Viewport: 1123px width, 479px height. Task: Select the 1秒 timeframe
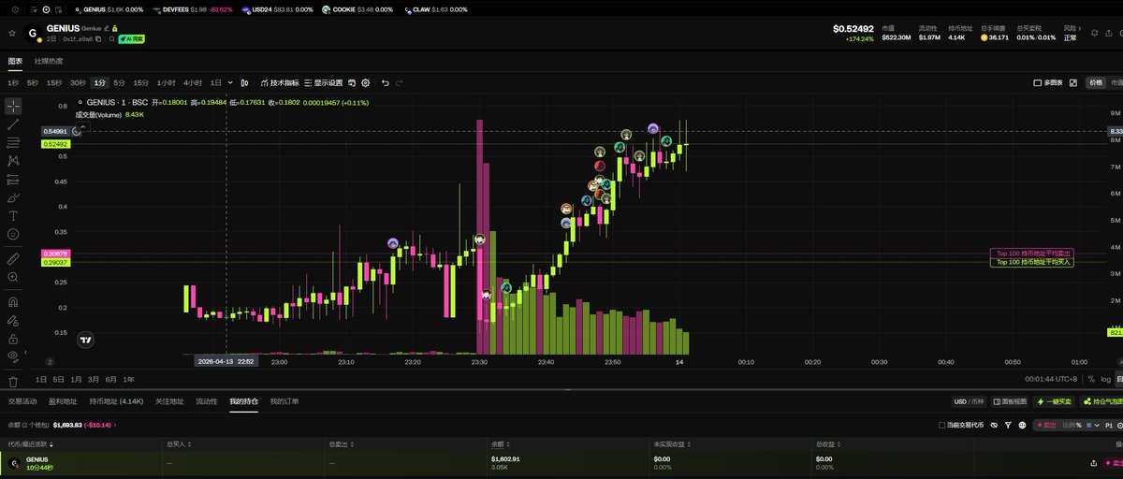click(13, 82)
